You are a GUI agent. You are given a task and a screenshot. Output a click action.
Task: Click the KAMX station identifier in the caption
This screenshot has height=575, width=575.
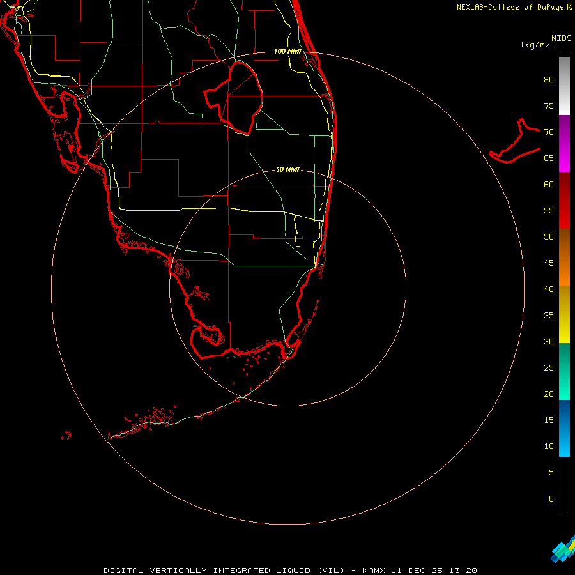point(373,571)
